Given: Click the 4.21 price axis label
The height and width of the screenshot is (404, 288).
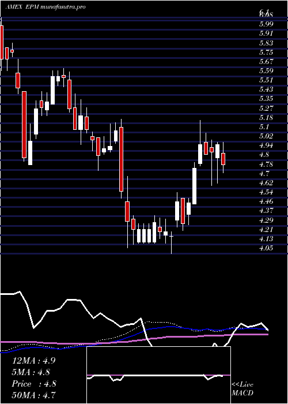Looking at the screenshot, I should [x=266, y=229].
